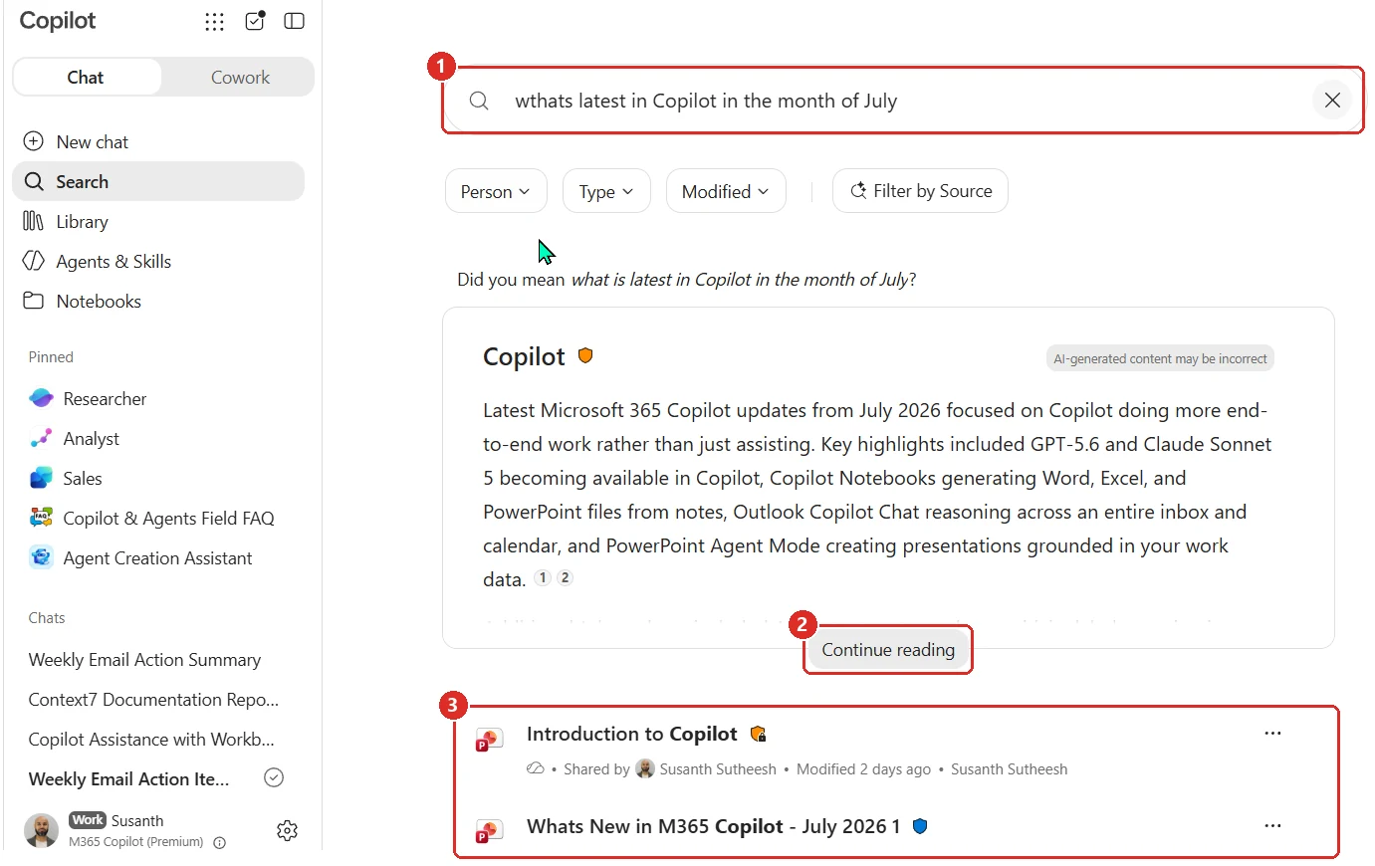The image size is (1375, 866).
Task: Open the apps grid launcher icon
Action: tap(214, 21)
